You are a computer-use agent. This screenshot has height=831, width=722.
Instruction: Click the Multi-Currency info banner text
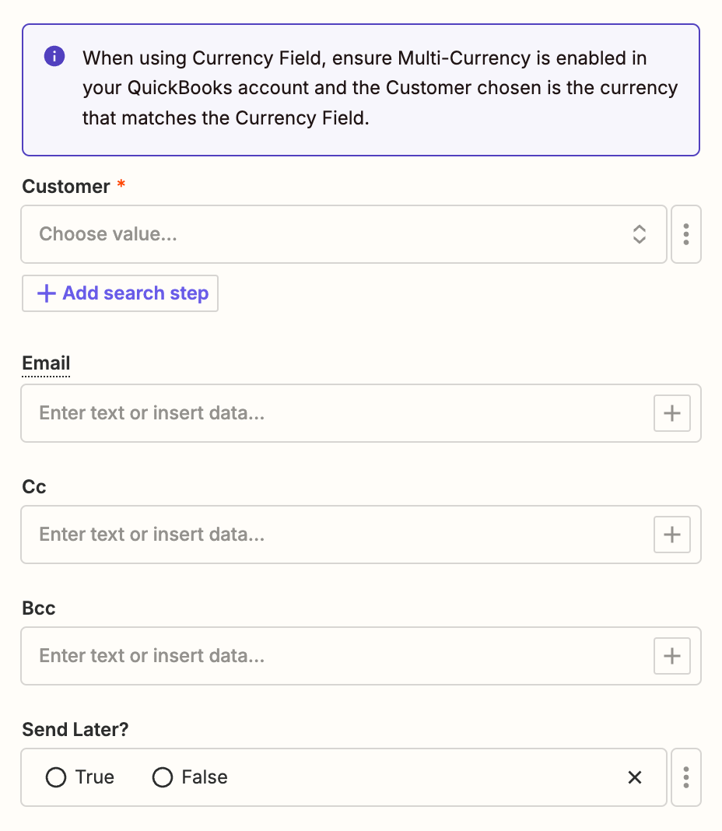(x=380, y=88)
